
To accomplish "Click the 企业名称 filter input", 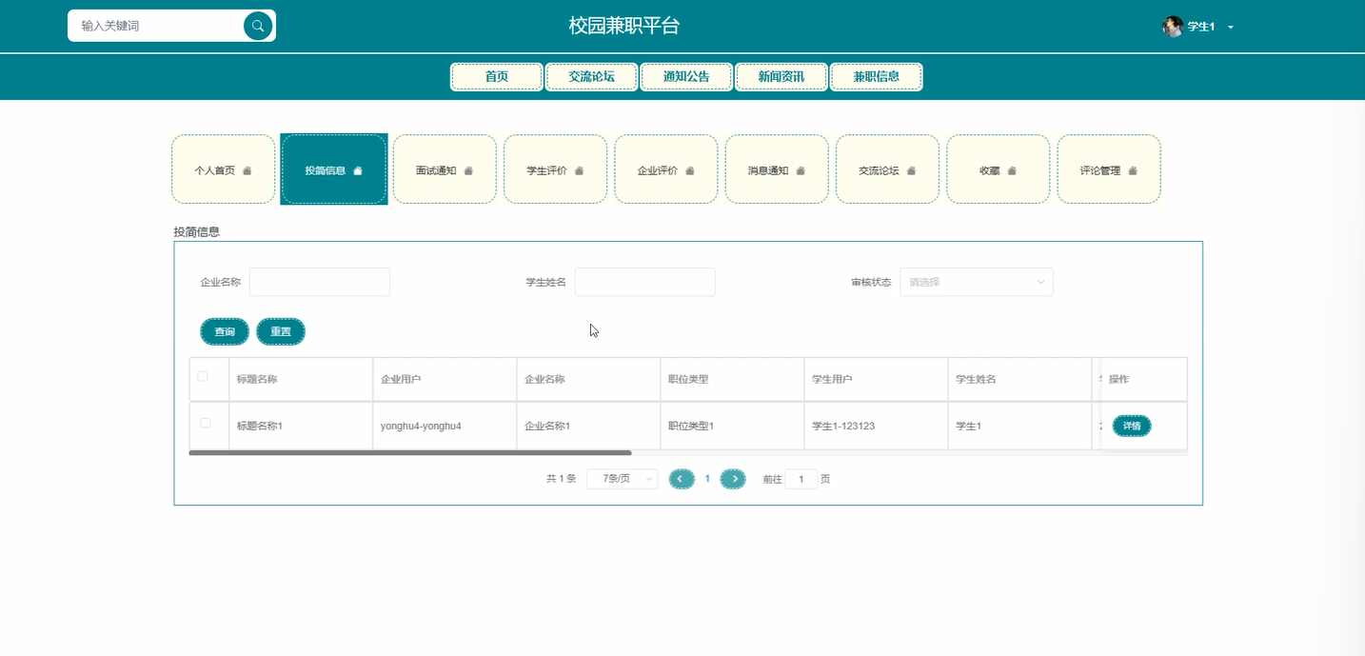I will pyautogui.click(x=320, y=282).
